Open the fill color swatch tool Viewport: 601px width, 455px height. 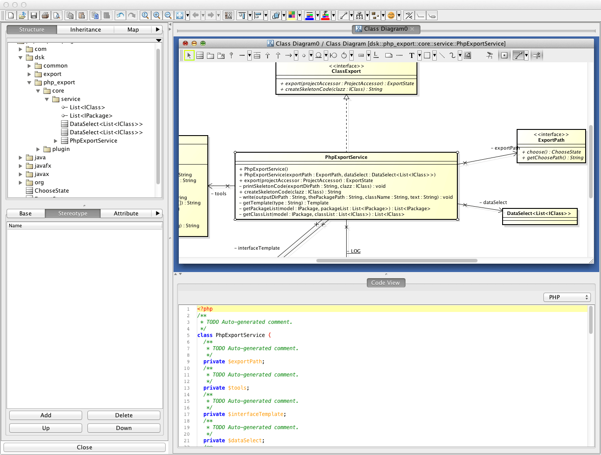point(292,15)
